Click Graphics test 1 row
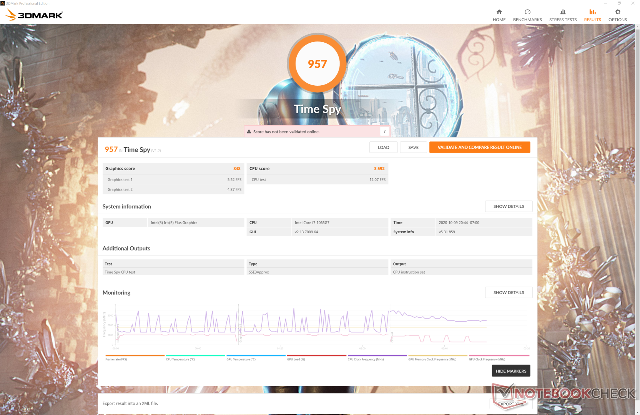 pyautogui.click(x=173, y=179)
